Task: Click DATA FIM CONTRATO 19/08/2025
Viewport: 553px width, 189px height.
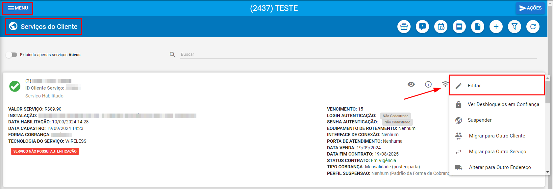Action: coord(363,154)
